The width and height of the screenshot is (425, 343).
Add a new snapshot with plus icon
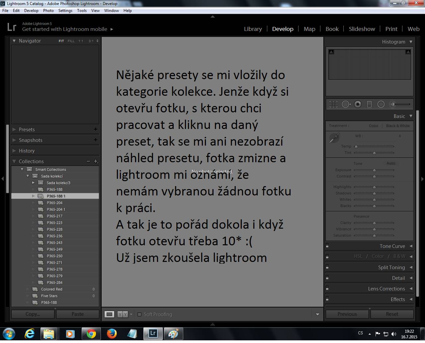96,140
